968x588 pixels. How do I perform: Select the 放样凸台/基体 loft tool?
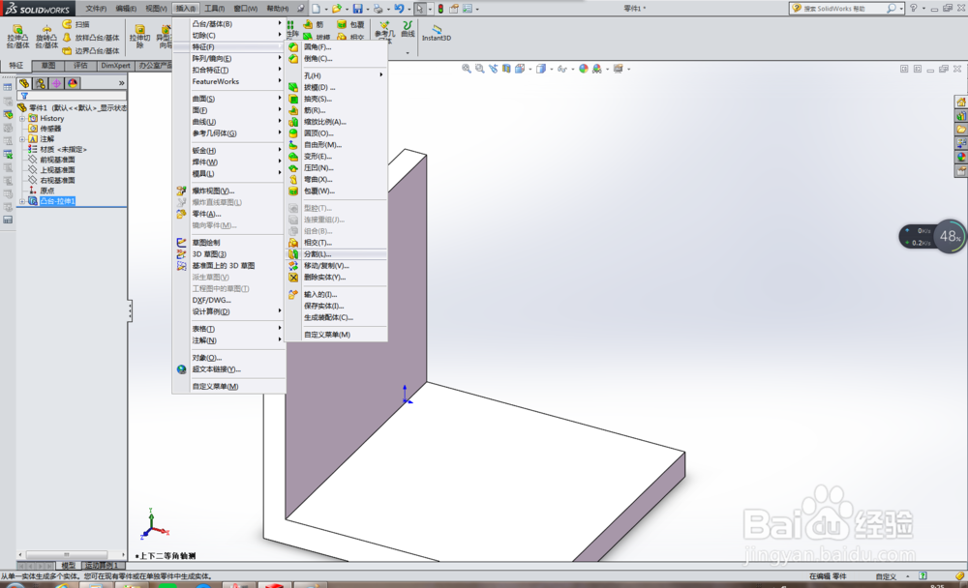coord(91,38)
